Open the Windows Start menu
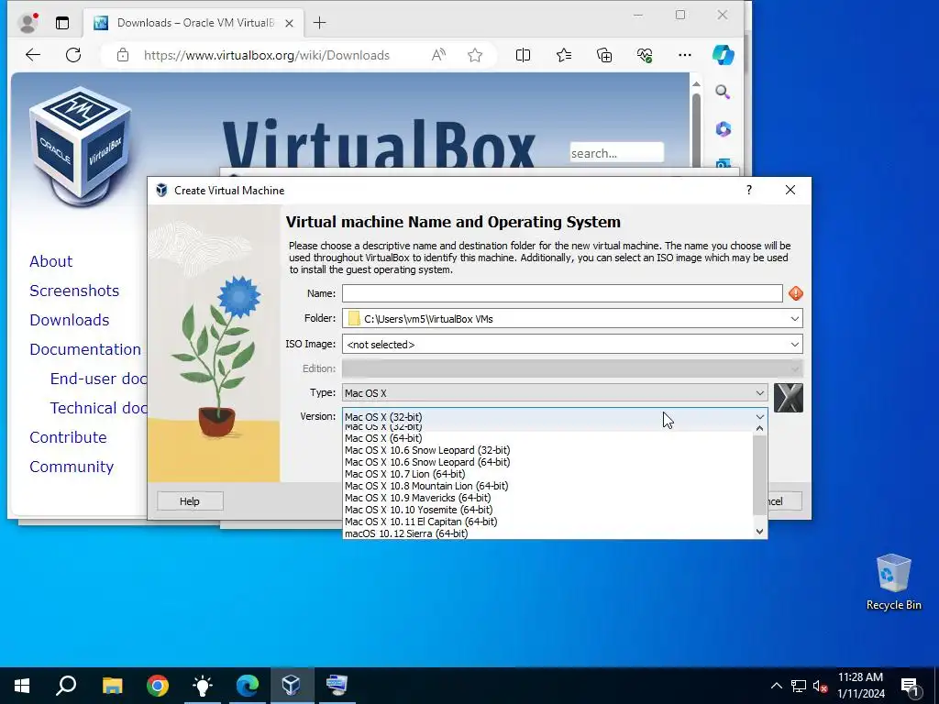The height and width of the screenshot is (704, 939). coord(22,685)
